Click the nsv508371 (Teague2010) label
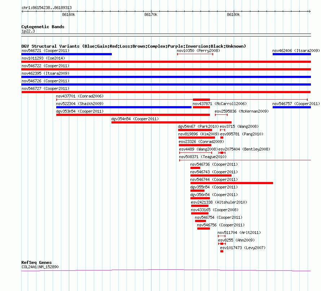The image size is (321, 291). 203,157
